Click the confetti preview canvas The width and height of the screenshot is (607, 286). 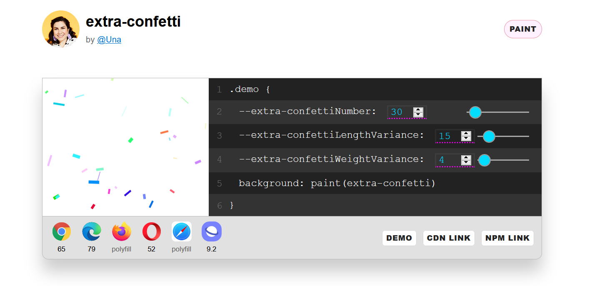point(125,147)
